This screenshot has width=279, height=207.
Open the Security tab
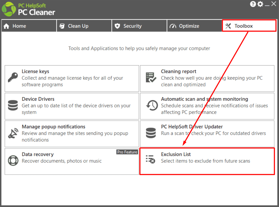click(139, 26)
